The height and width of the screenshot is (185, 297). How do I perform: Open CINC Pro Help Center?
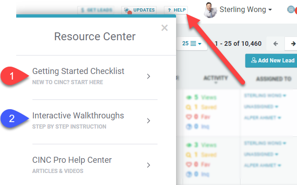[72, 160]
